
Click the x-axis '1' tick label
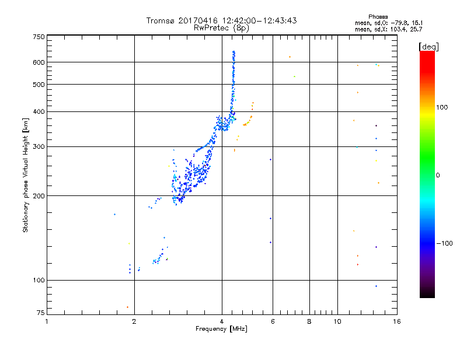pos(47,321)
